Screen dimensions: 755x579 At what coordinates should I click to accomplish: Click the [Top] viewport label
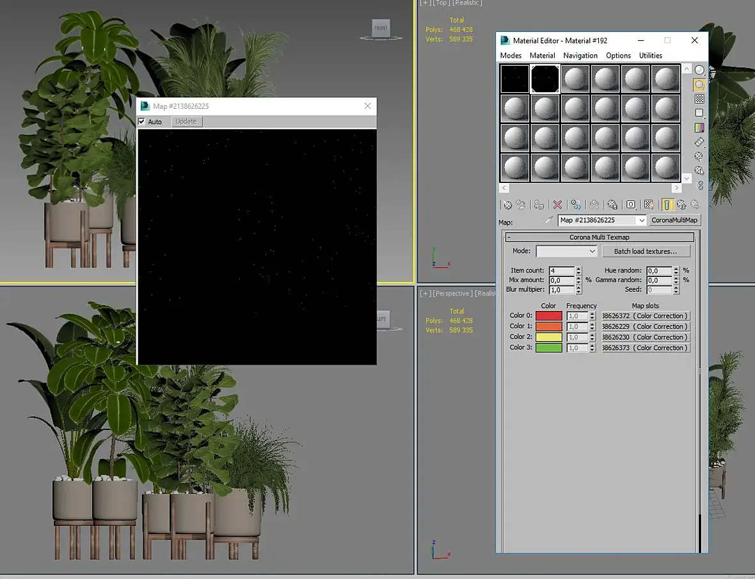(x=441, y=3)
